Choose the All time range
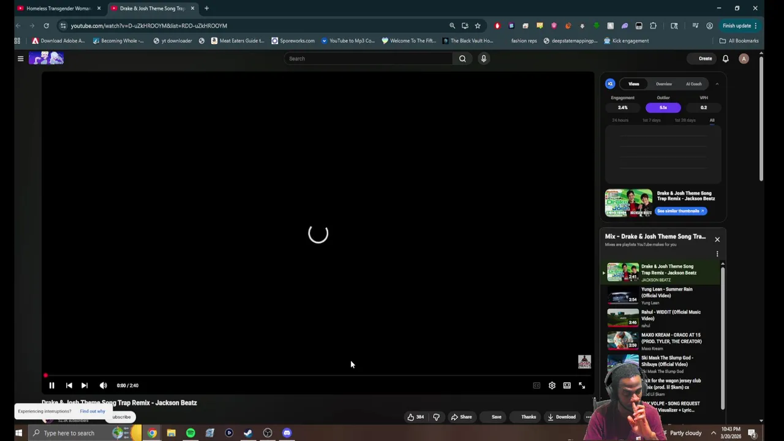 pos(712,121)
